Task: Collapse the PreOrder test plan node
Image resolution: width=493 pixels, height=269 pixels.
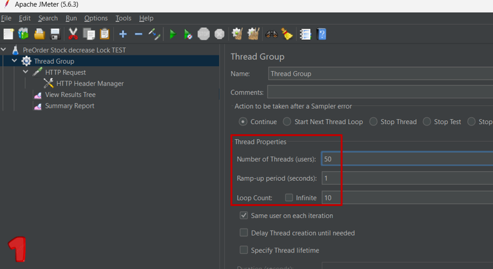Action: [x=3, y=50]
